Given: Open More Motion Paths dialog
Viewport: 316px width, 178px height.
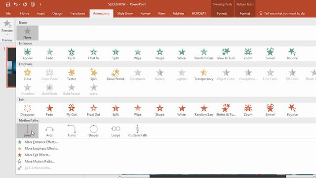Looking at the screenshot, I should point(39,162).
